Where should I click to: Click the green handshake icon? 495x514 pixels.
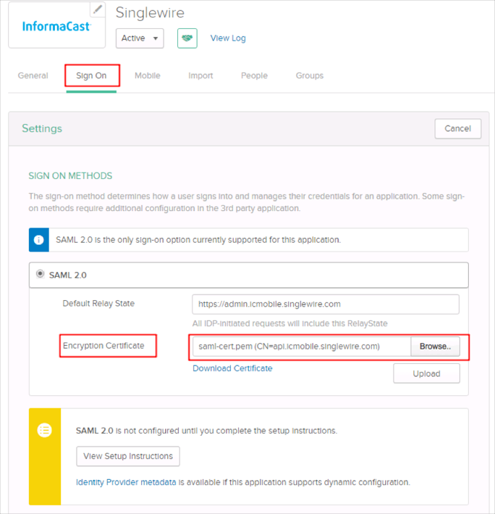tap(187, 38)
